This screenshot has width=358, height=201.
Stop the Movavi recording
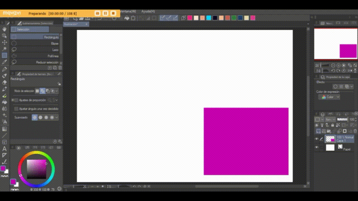point(113,13)
